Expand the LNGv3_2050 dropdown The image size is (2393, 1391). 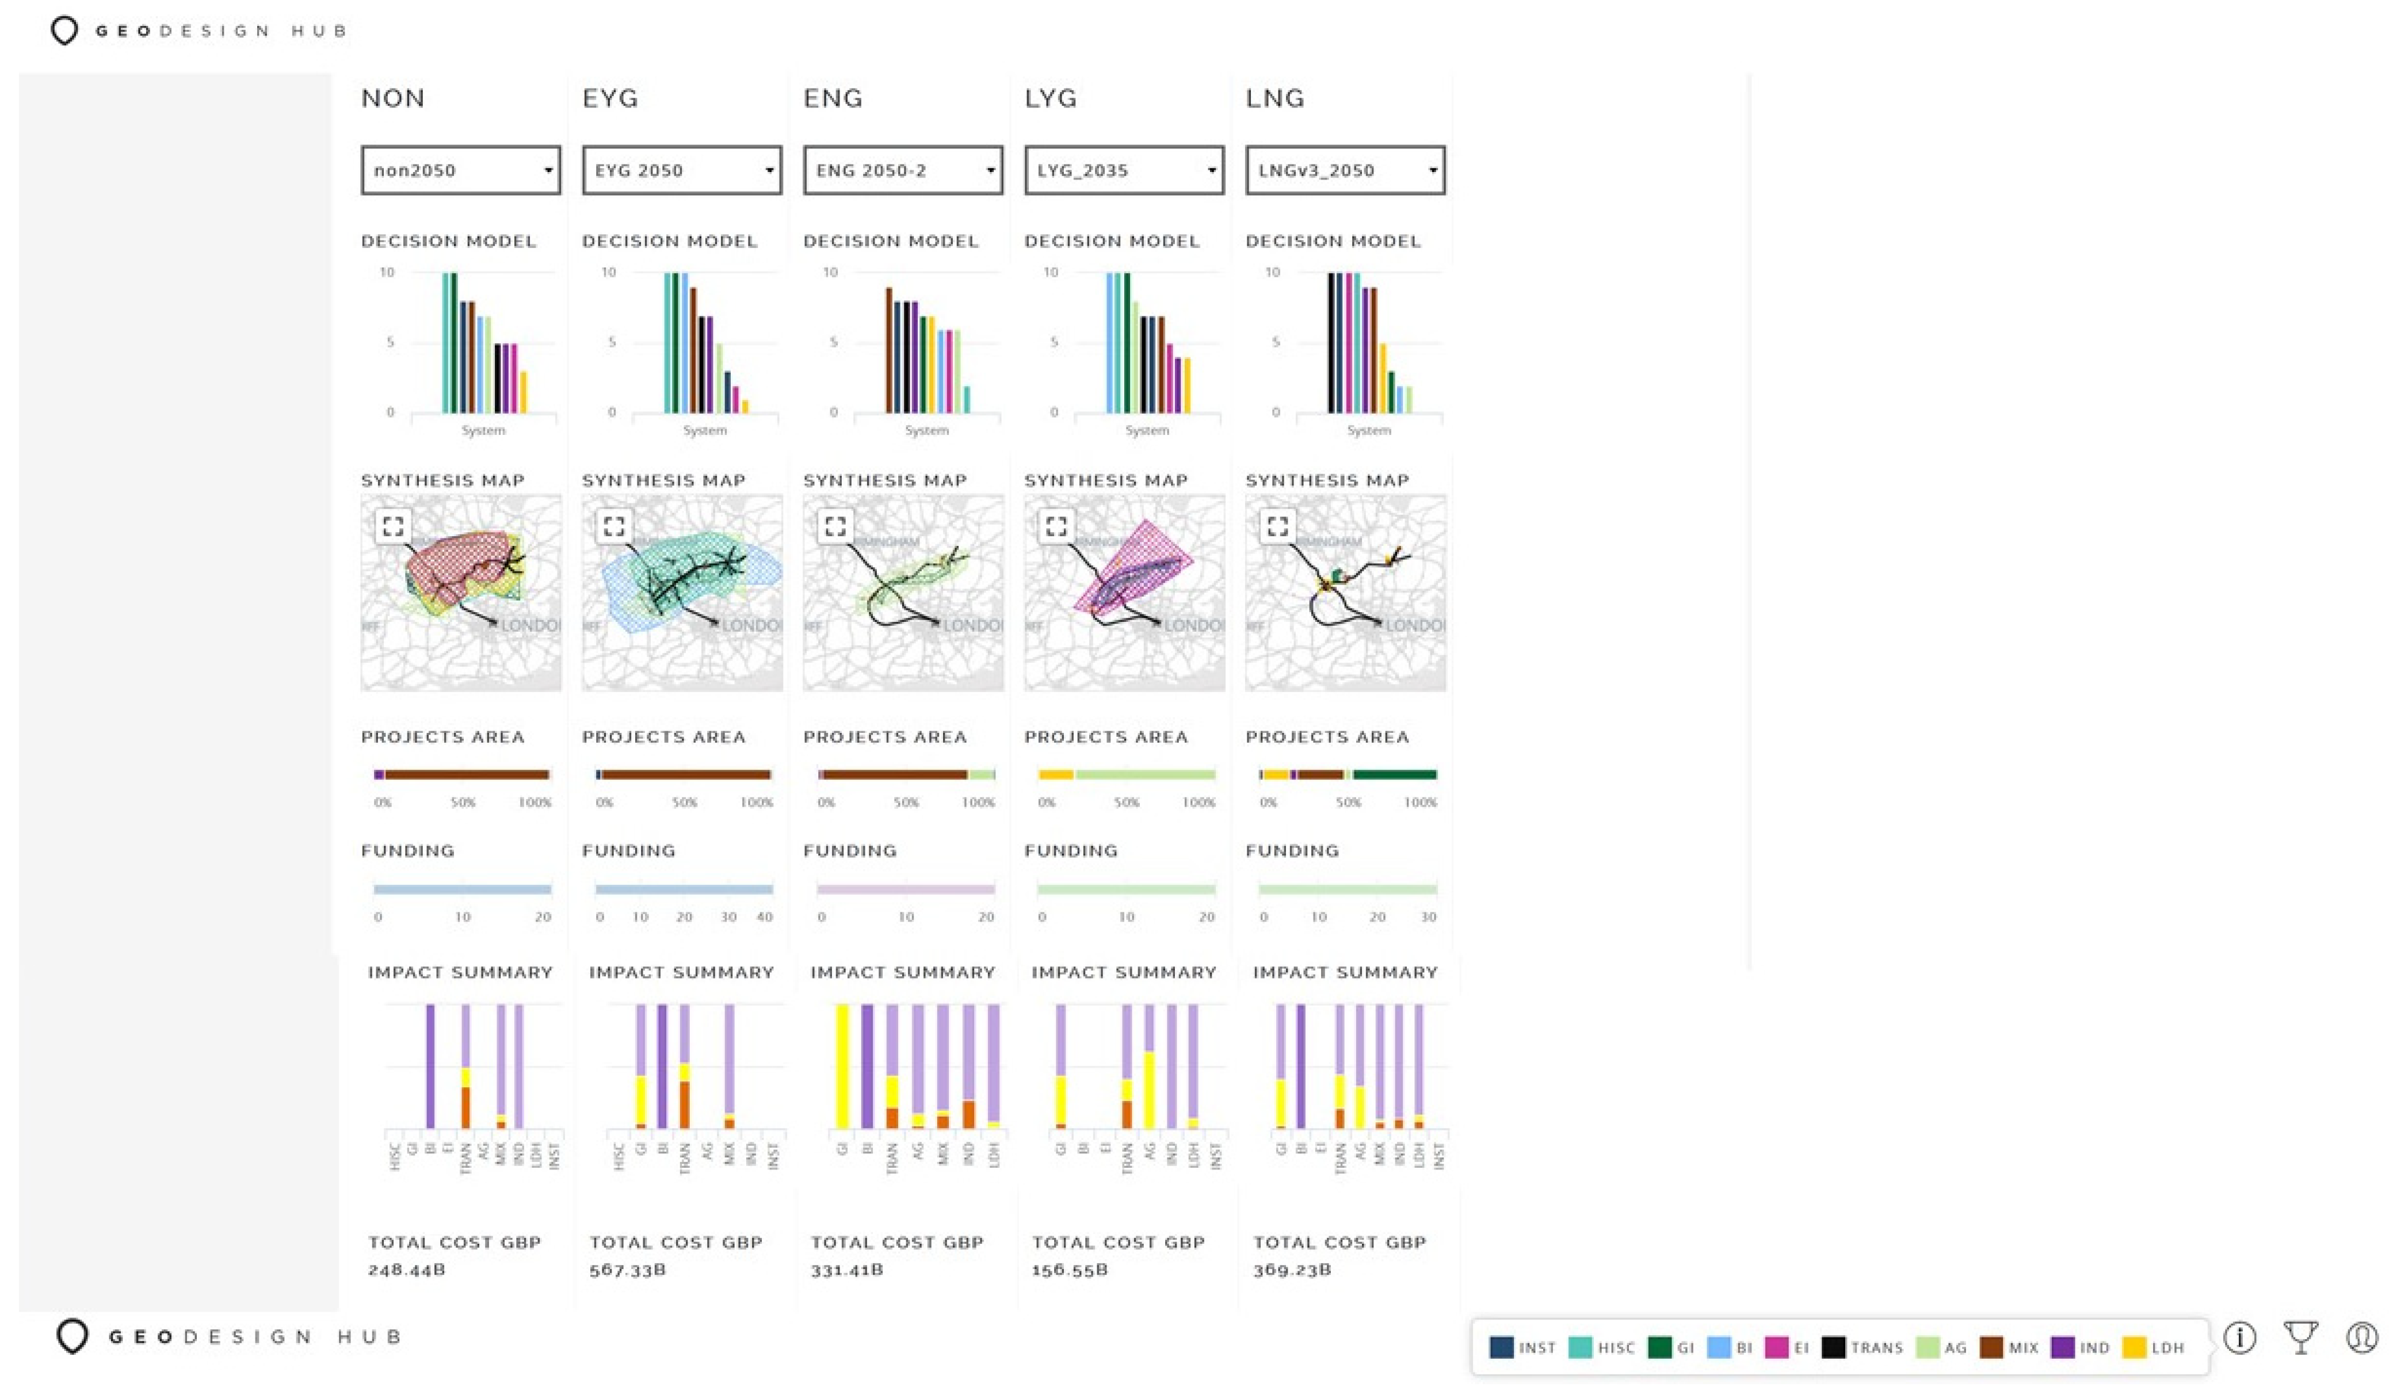1346,170
